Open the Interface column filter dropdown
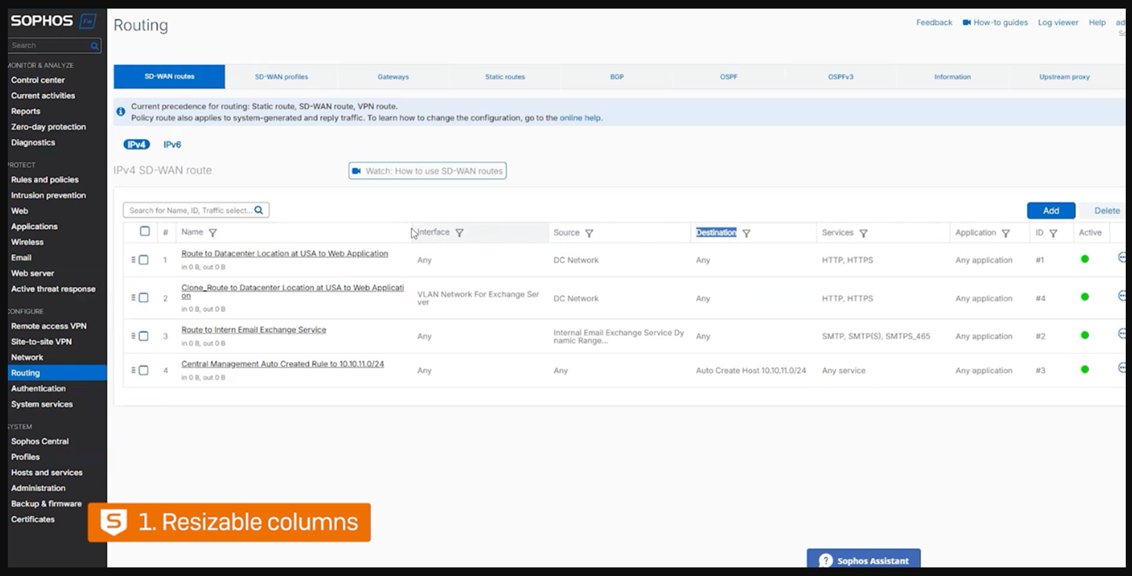This screenshot has height=576, width=1132. (459, 233)
